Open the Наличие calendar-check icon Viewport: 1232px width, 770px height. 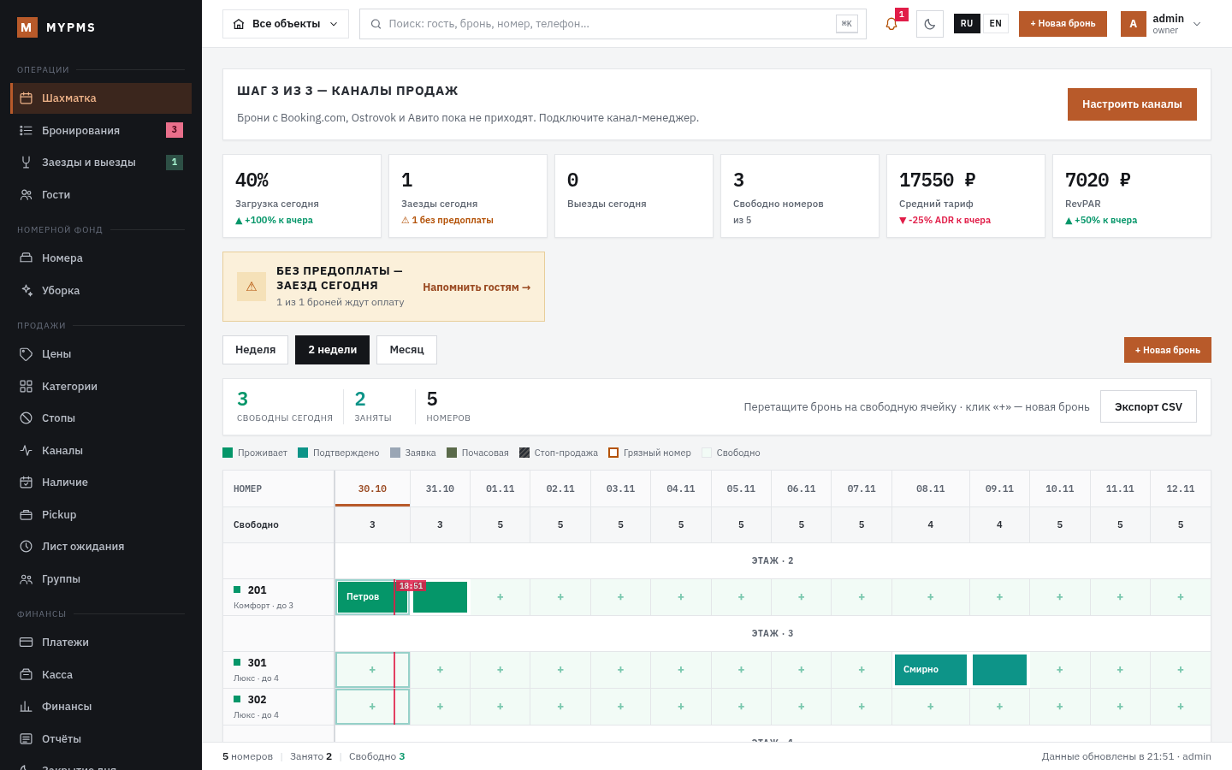[x=27, y=483]
